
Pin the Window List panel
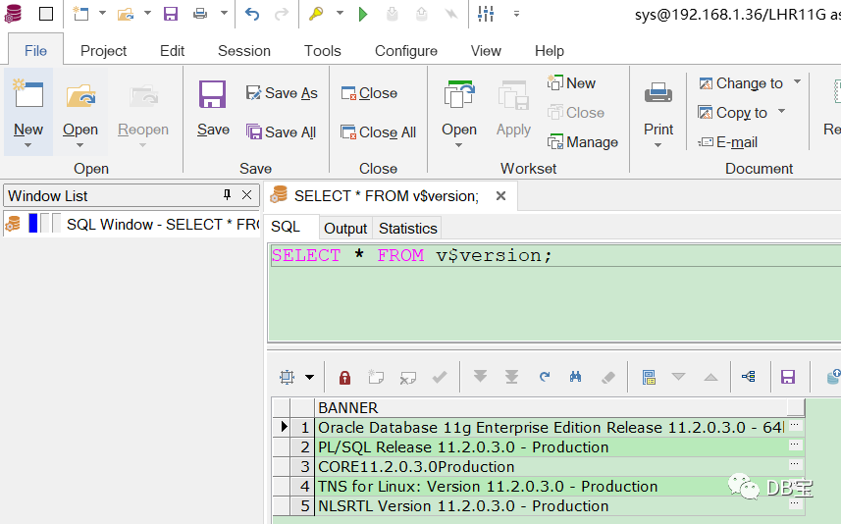(227, 195)
